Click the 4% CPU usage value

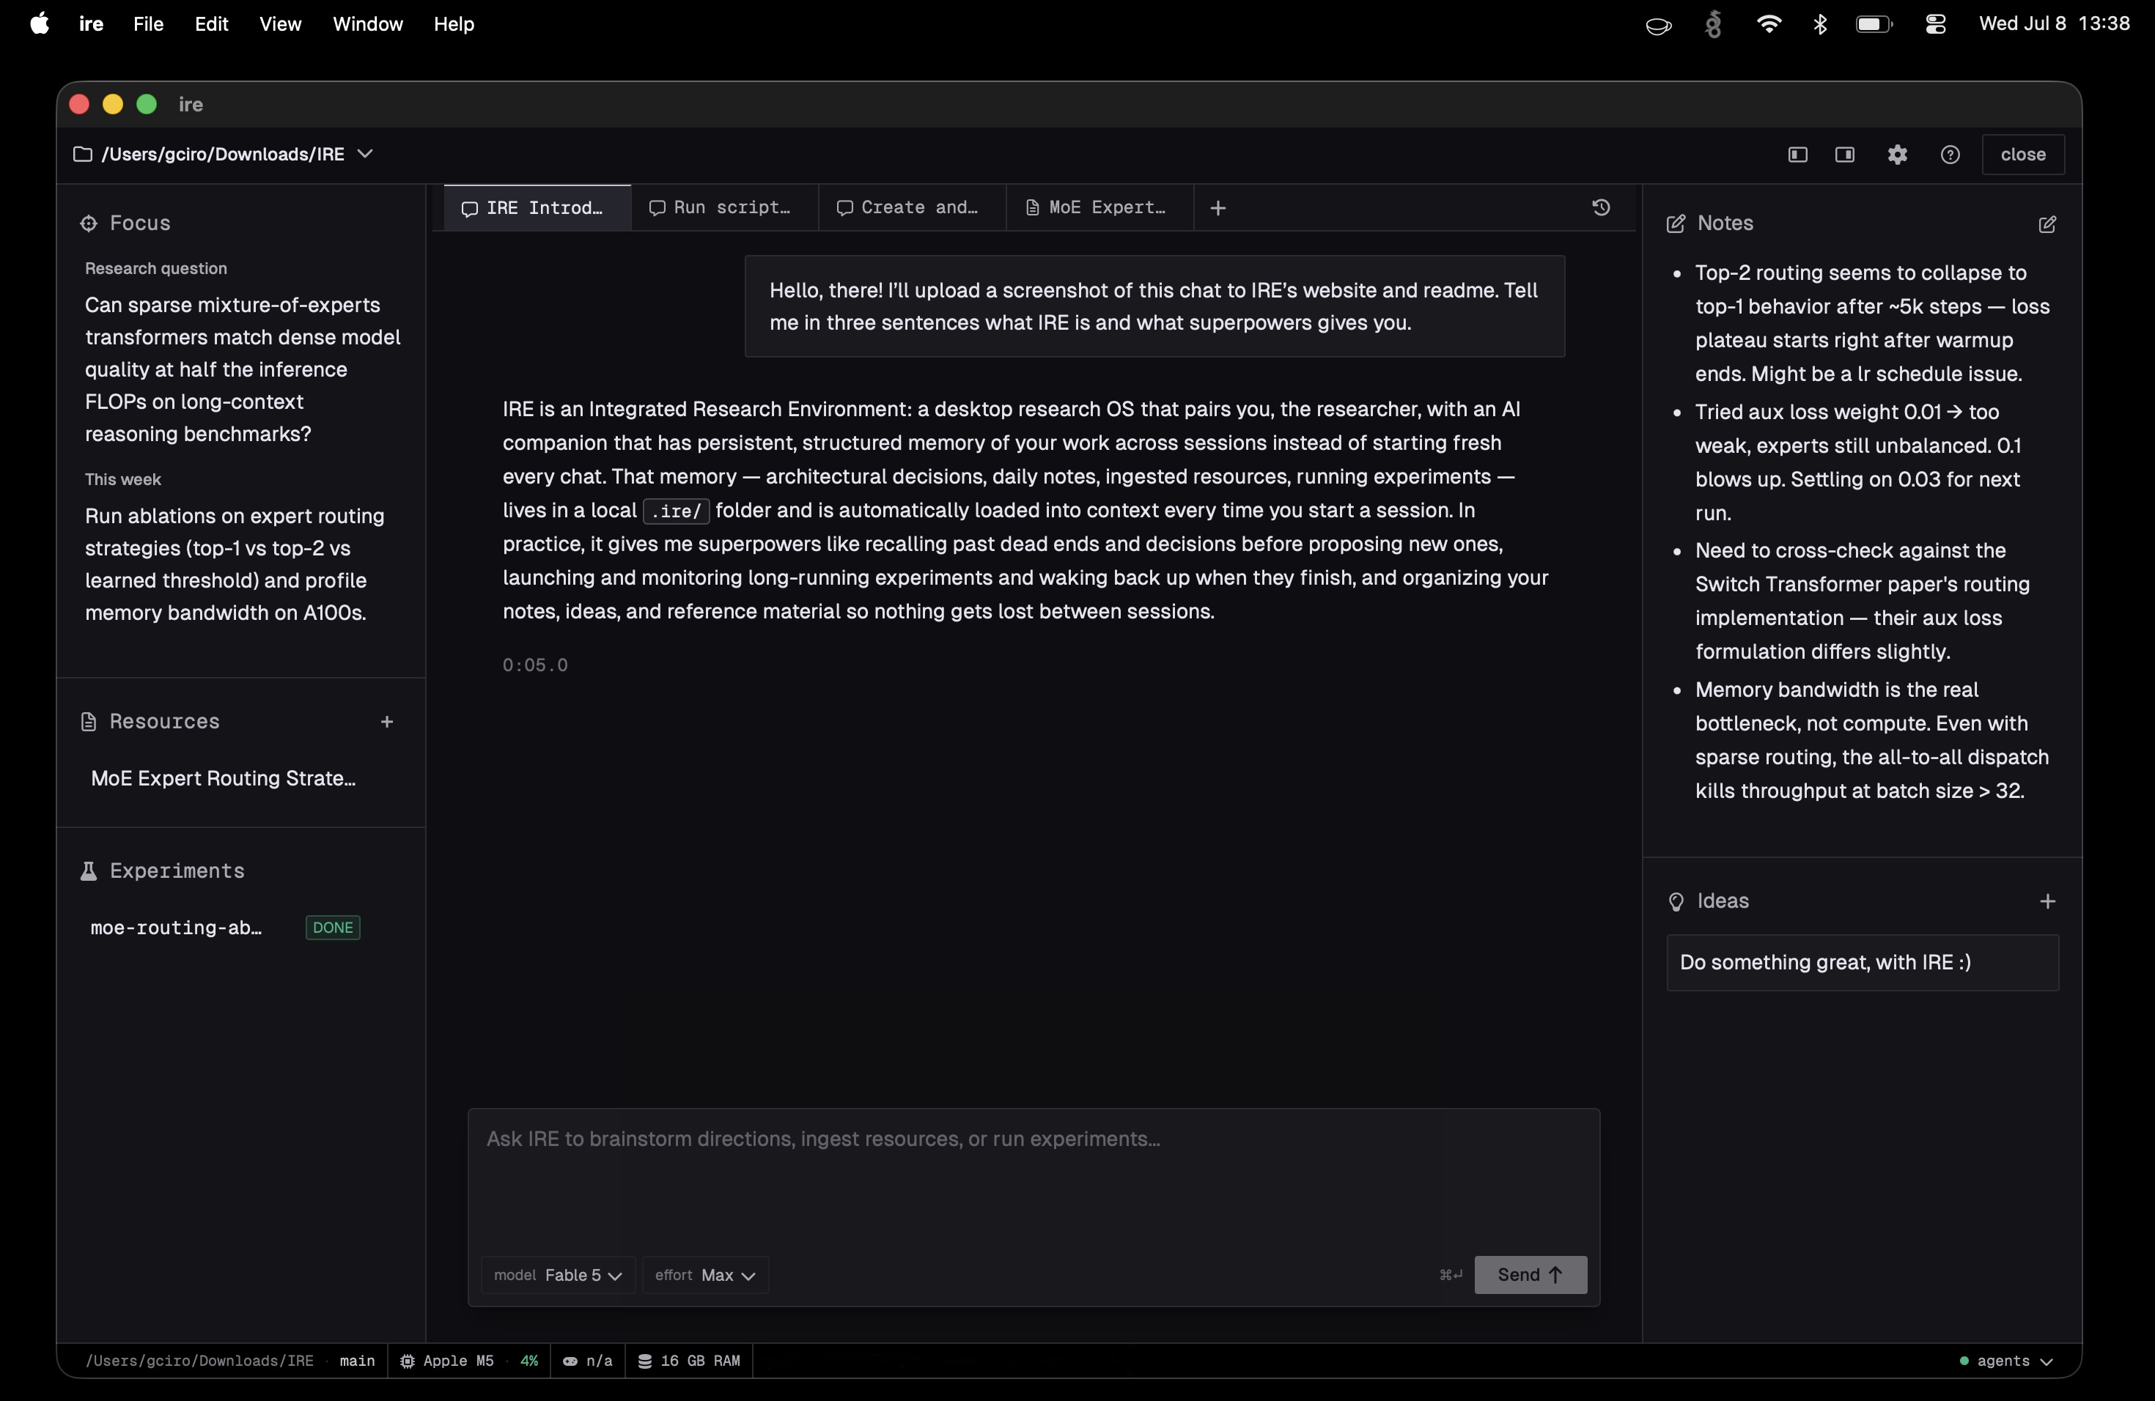pos(528,1360)
